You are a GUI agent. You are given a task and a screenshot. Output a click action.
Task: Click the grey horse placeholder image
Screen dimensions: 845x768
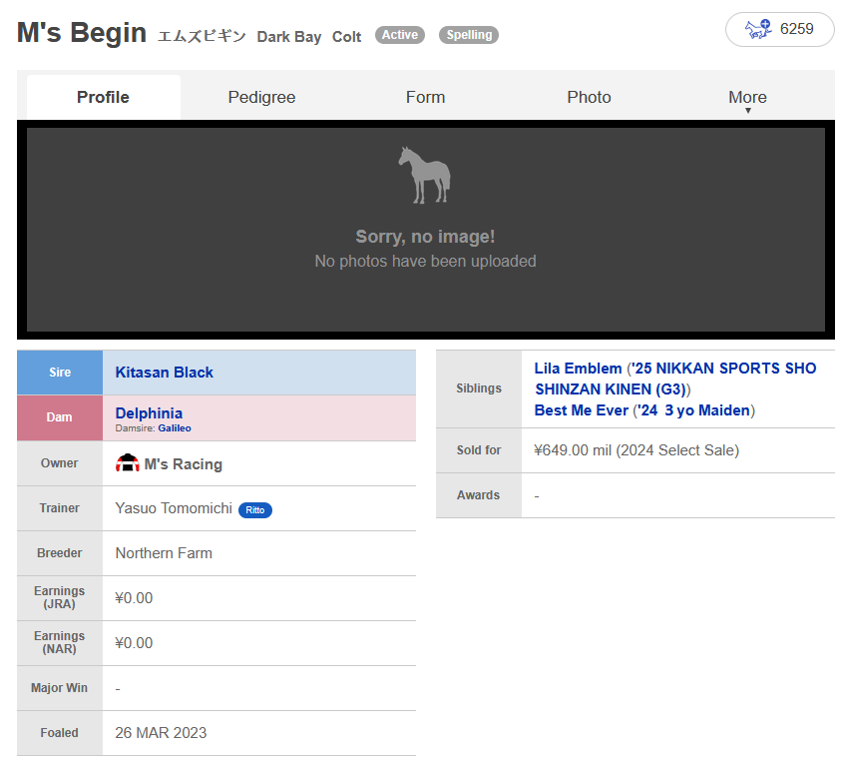tap(425, 176)
